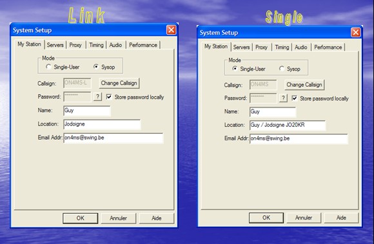Open Audio tab in Single window
This screenshot has height=244, width=374.
click(301, 47)
